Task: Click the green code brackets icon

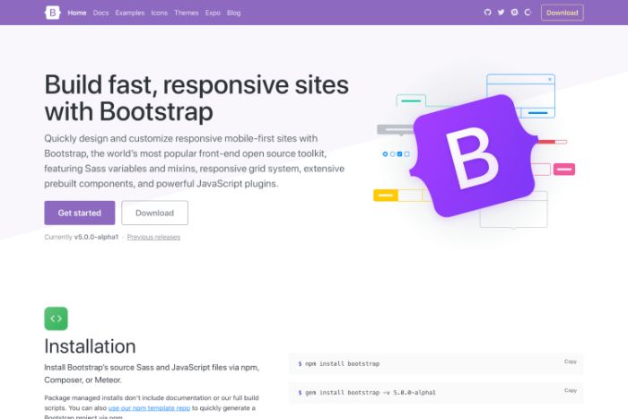Action: [x=56, y=318]
